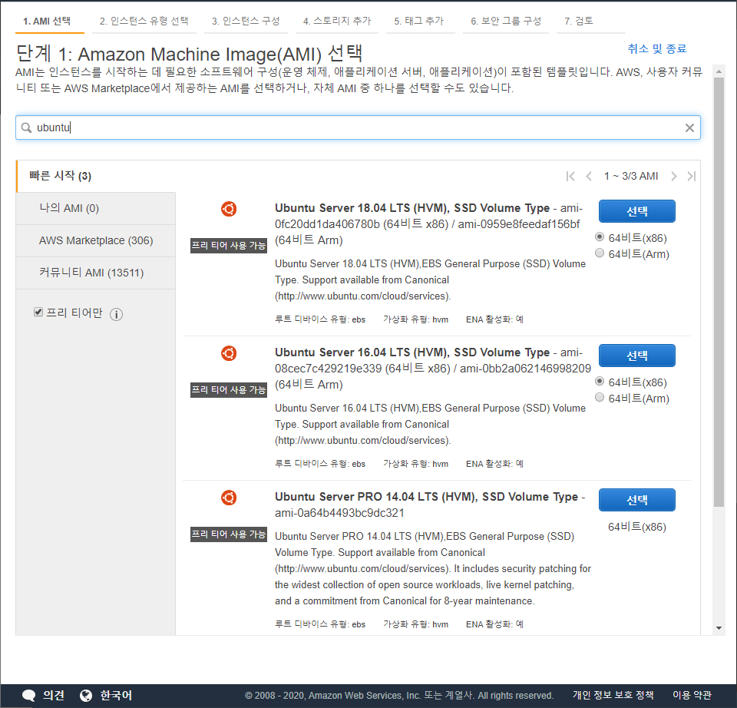
Task: Click the globe language icon
Action: pos(86,695)
